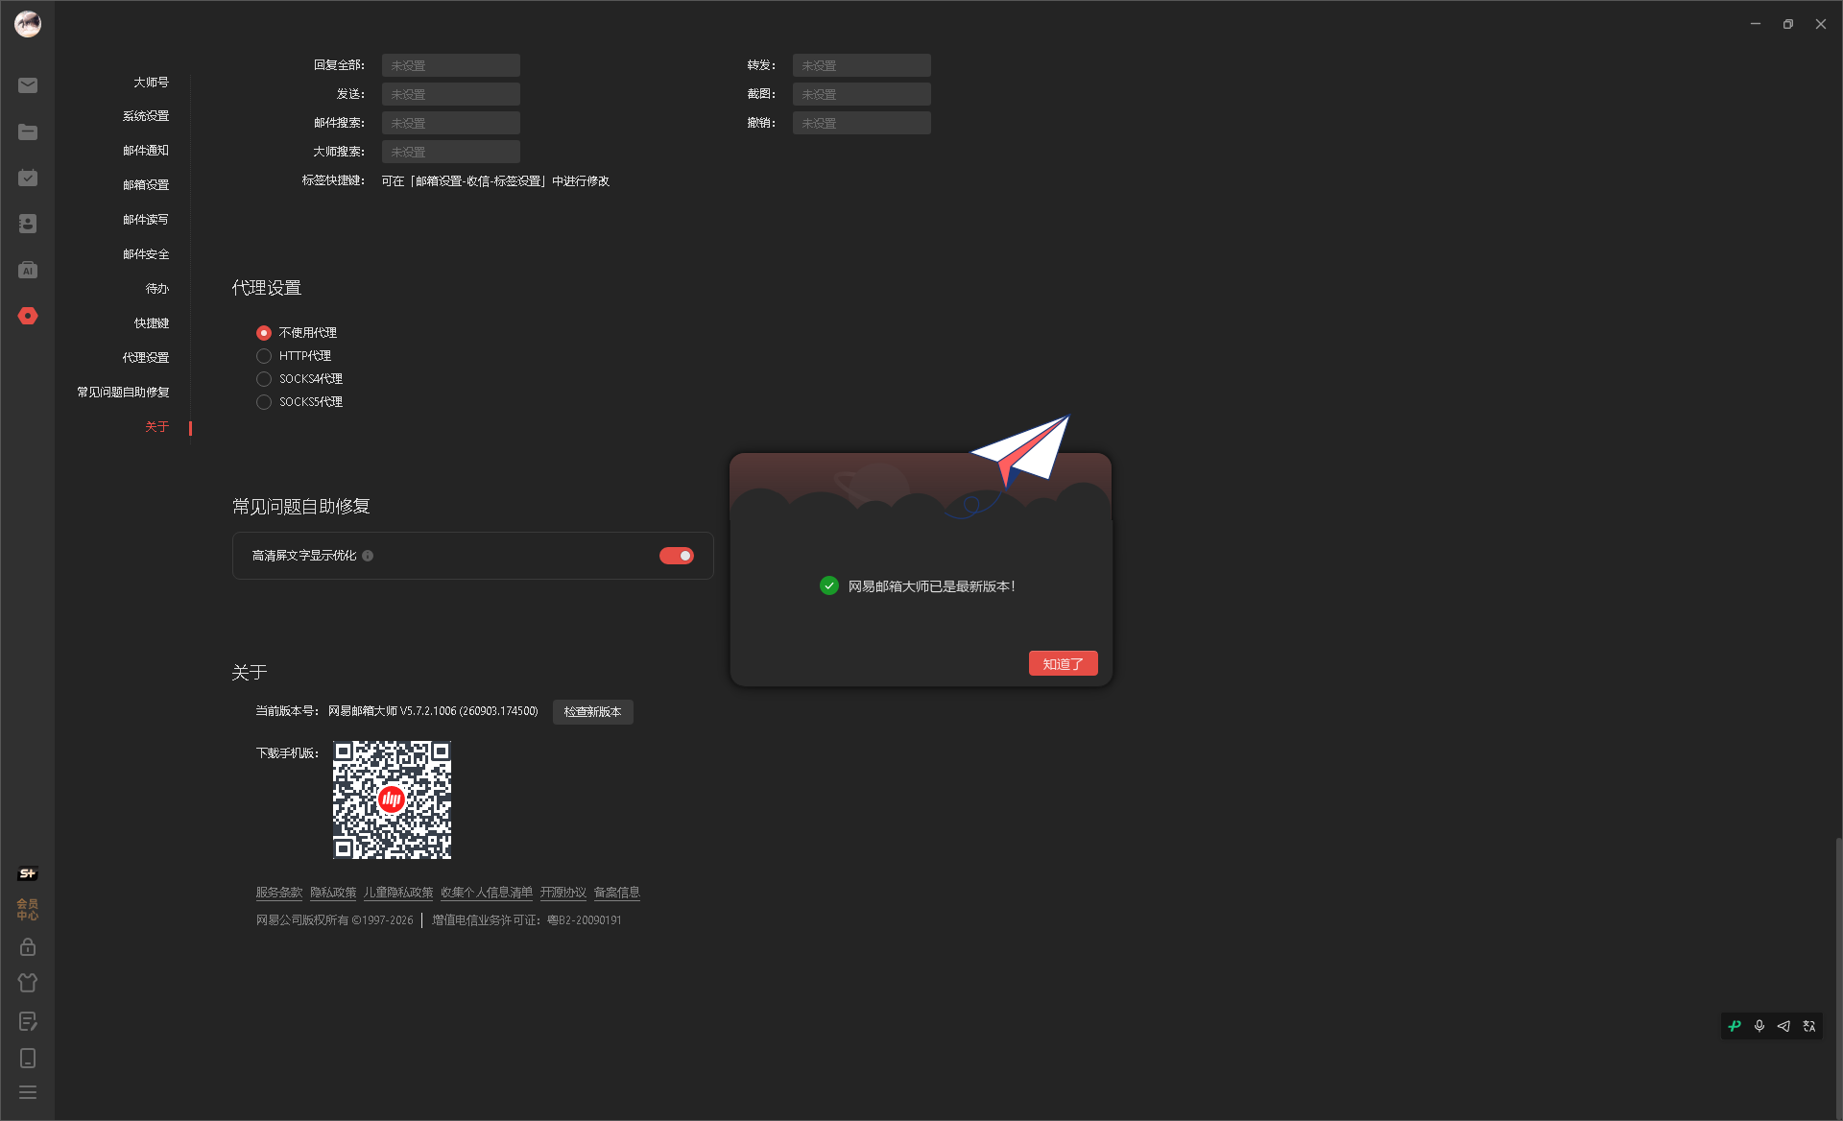
Task: Click info icon beside 高清屏文字显示优化
Action: pyautogui.click(x=368, y=556)
